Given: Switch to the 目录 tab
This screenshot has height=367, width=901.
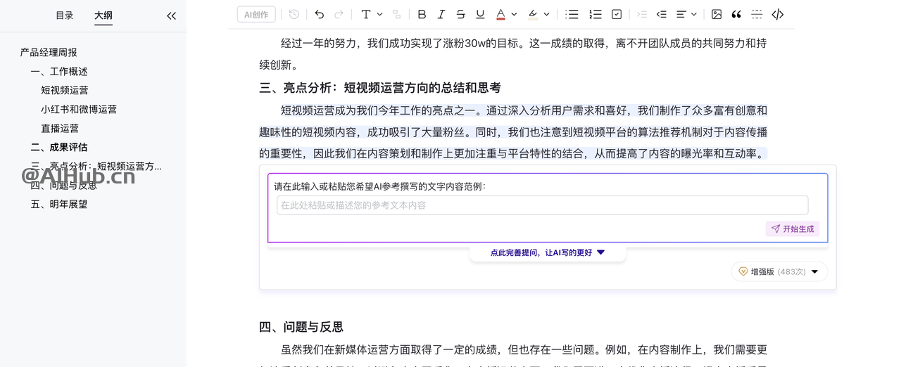Looking at the screenshot, I should 65,15.
